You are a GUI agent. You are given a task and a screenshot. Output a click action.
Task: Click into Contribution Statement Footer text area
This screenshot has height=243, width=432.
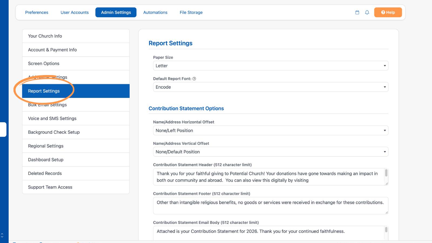click(271, 206)
